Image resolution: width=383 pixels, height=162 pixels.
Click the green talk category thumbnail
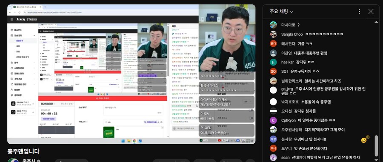(109, 133)
